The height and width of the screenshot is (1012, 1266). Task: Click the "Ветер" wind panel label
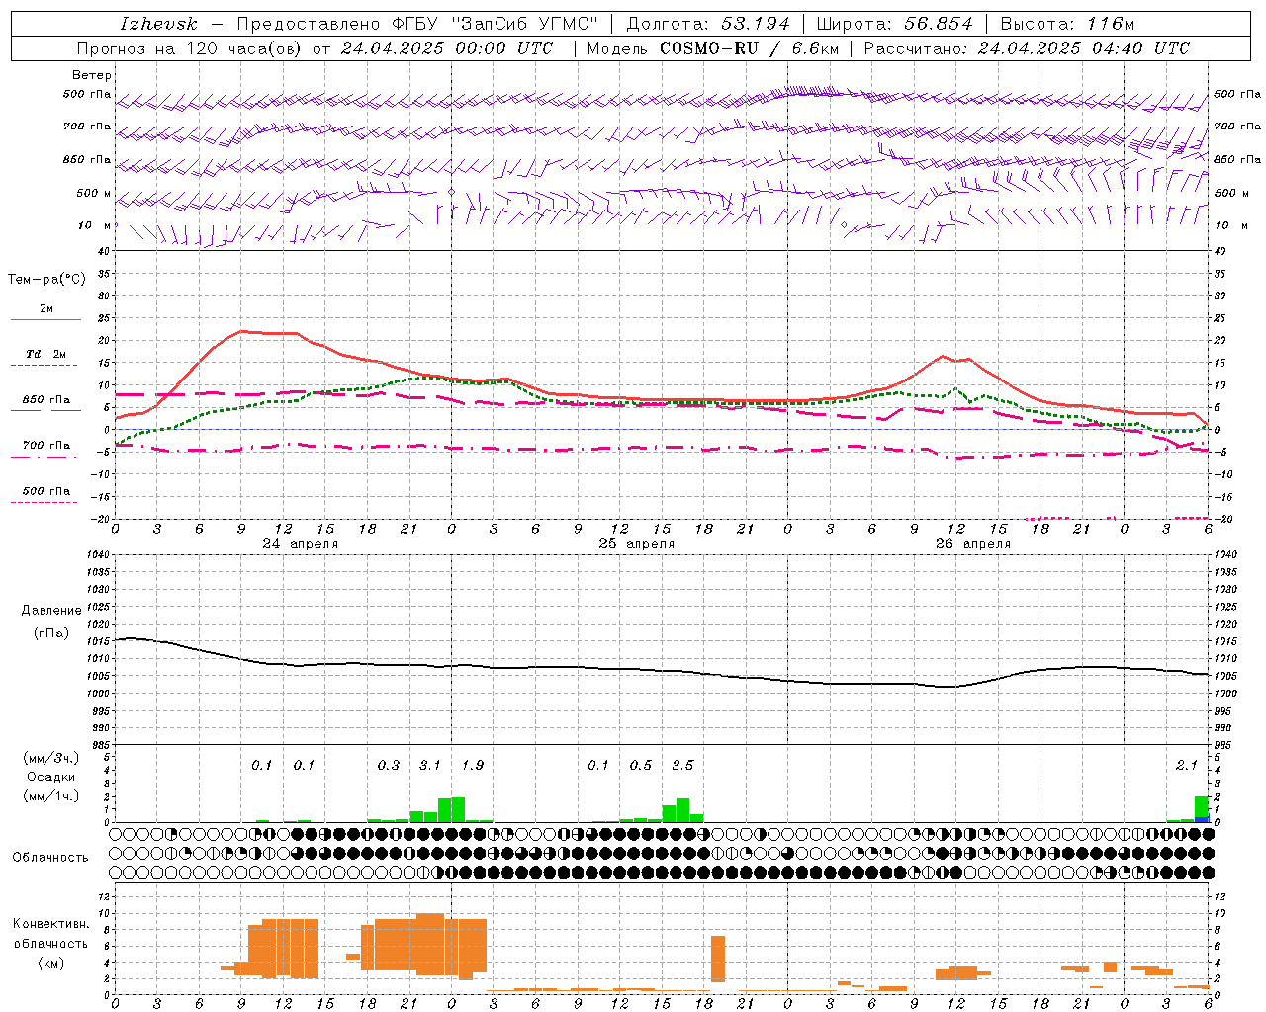92,75
